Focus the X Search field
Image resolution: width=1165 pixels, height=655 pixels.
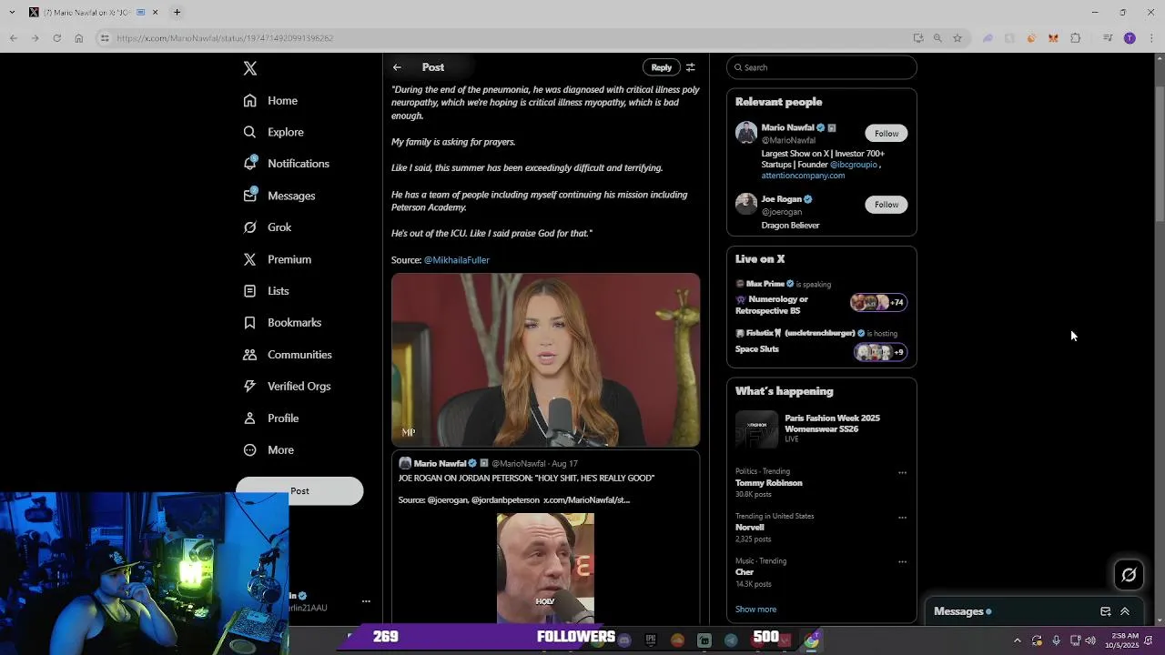coord(822,67)
